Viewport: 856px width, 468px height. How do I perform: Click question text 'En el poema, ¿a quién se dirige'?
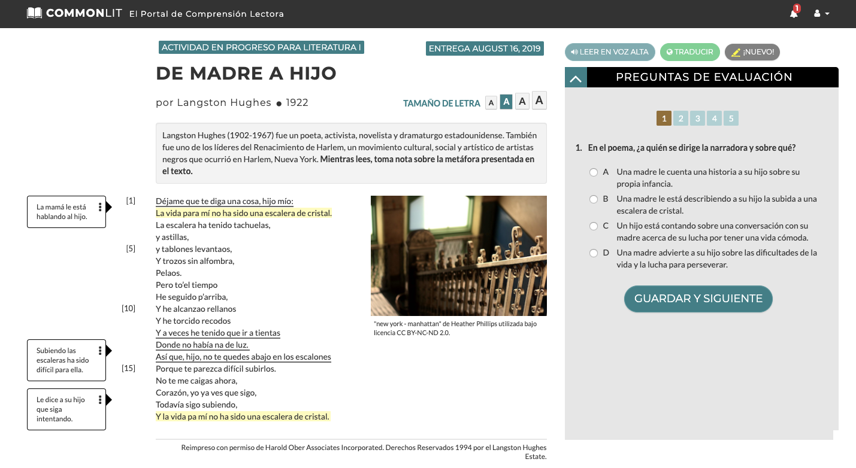click(x=692, y=148)
